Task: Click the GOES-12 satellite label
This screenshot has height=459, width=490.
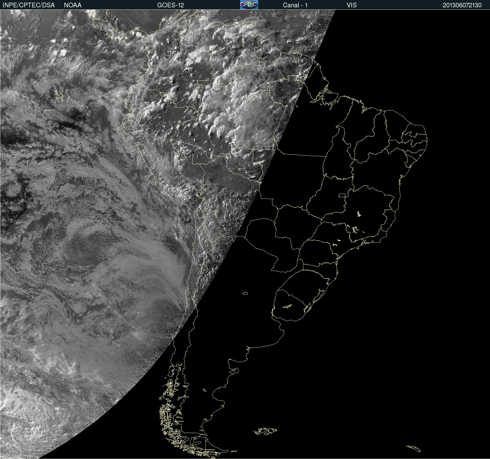Action: (x=171, y=5)
